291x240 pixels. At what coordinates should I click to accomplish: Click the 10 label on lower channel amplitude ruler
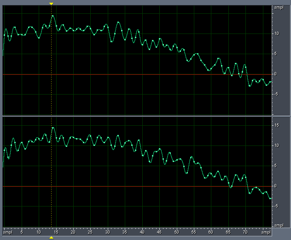pos(277,145)
